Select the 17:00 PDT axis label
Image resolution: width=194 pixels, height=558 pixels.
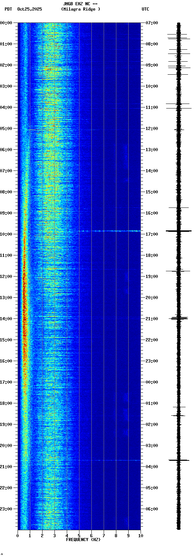pyautogui.click(x=6, y=382)
